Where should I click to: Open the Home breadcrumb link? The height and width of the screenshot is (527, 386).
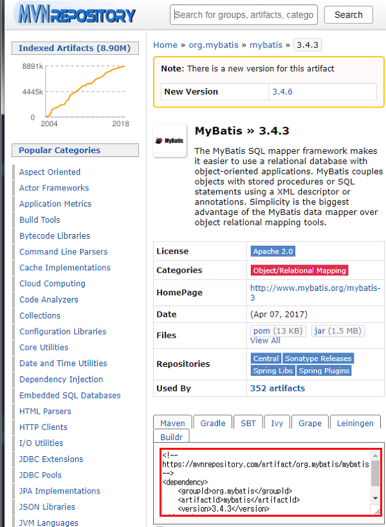(165, 44)
